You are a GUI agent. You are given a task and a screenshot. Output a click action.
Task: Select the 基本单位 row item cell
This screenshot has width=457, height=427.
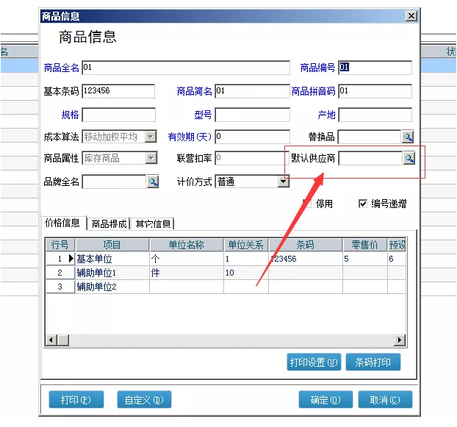point(112,259)
